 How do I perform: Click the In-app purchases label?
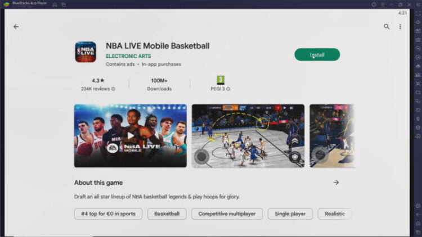161,64
